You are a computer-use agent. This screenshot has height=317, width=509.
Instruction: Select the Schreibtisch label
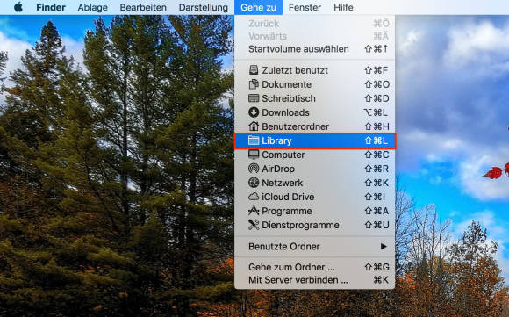[x=289, y=98]
